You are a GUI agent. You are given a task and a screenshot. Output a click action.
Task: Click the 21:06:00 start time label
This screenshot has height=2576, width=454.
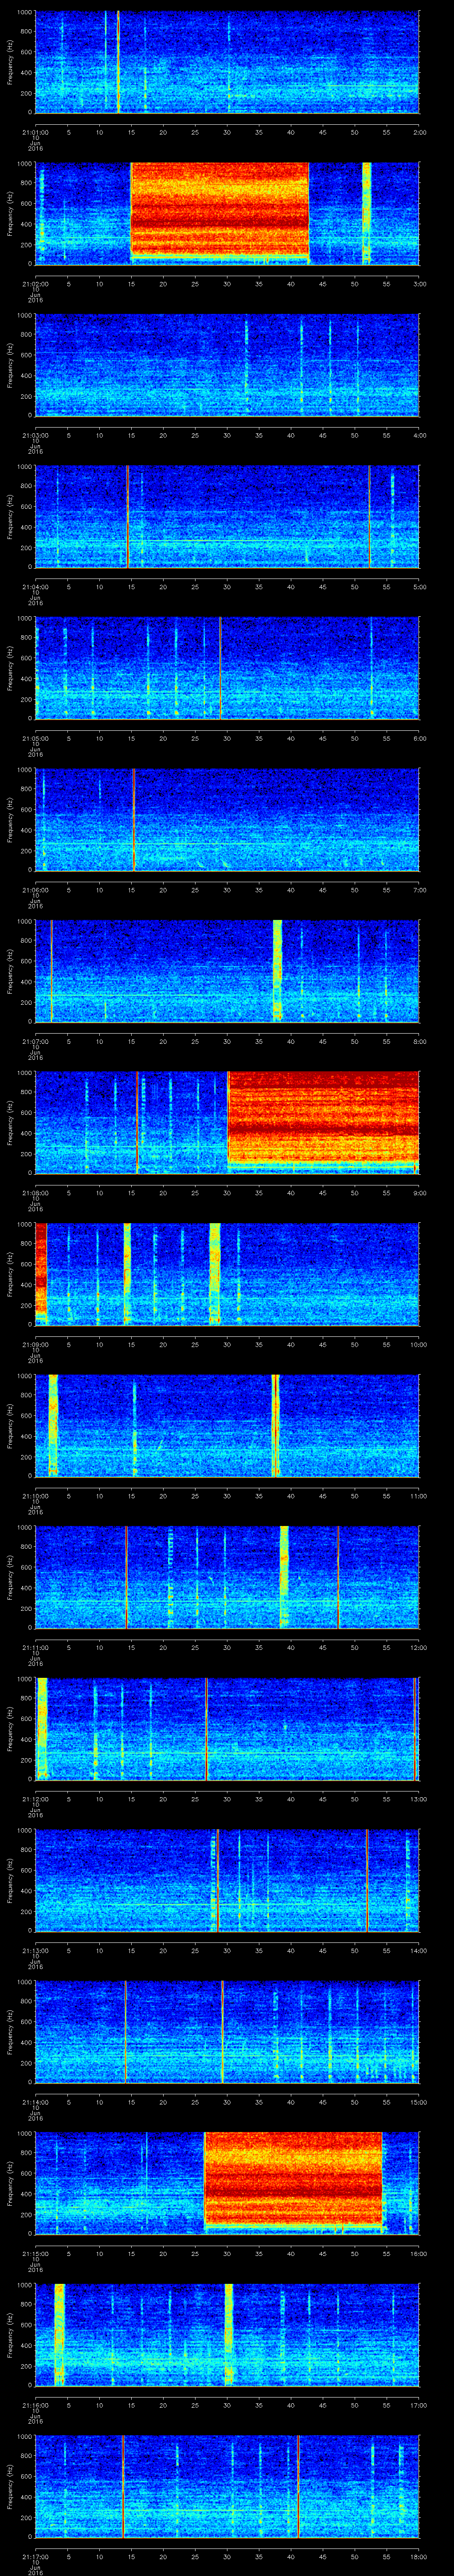(x=35, y=890)
